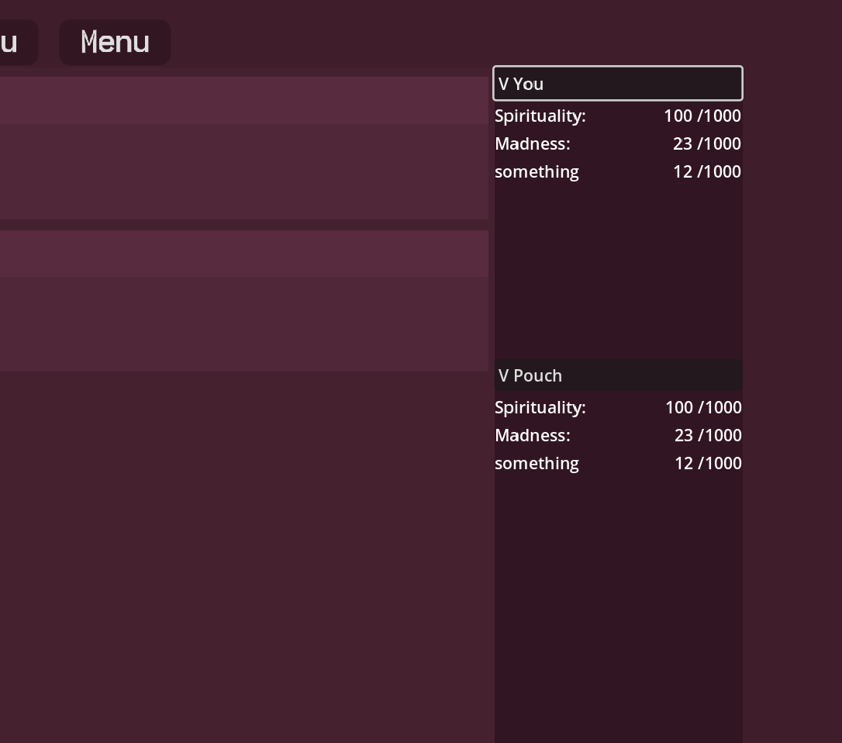Select Madness label under Pouch
The image size is (842, 743).
[x=533, y=435]
